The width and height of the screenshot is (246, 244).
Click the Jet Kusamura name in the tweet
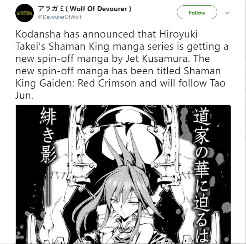[x=157, y=59]
